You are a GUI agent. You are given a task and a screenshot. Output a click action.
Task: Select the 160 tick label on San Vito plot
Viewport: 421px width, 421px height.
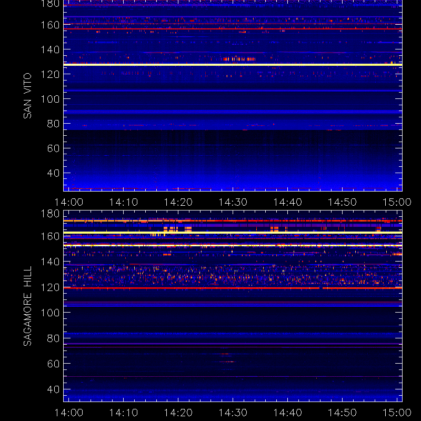pyautogui.click(x=50, y=25)
